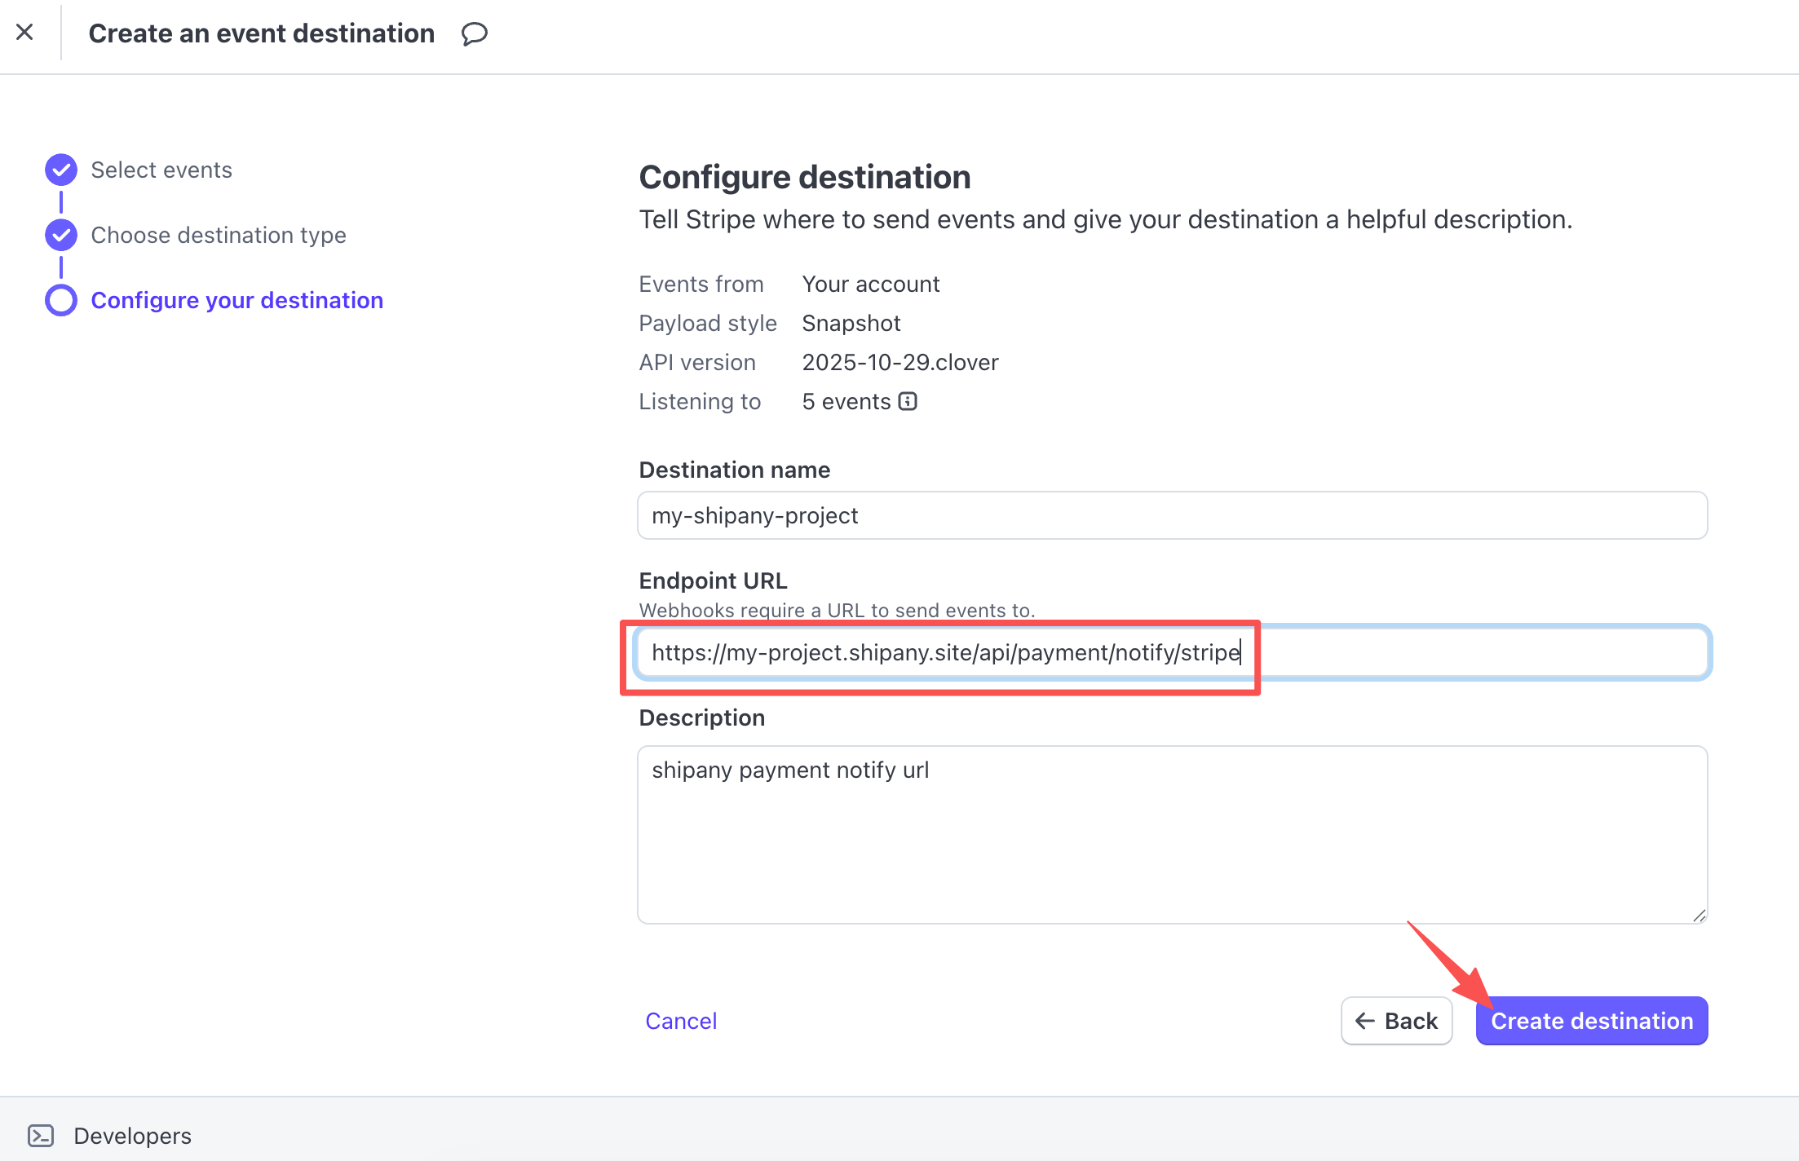Open the feedback speech bubble icon
The height and width of the screenshot is (1161, 1799).
click(x=474, y=33)
